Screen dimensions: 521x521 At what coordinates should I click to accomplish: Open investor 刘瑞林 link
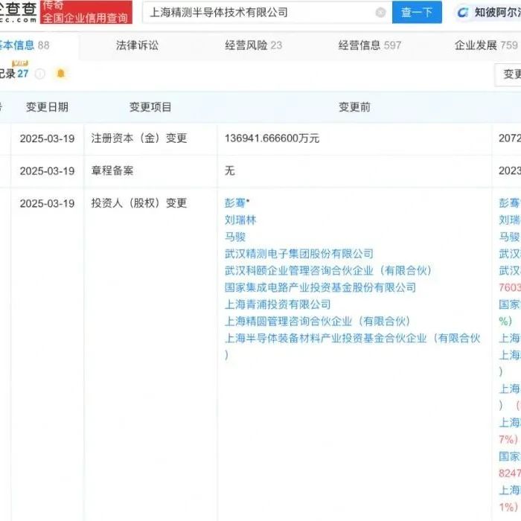240,220
